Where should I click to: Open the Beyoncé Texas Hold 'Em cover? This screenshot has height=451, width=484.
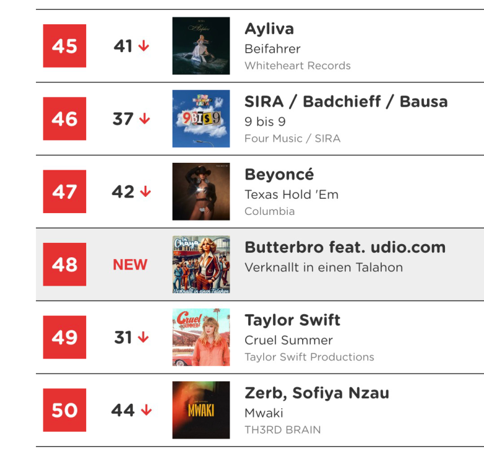tap(201, 191)
